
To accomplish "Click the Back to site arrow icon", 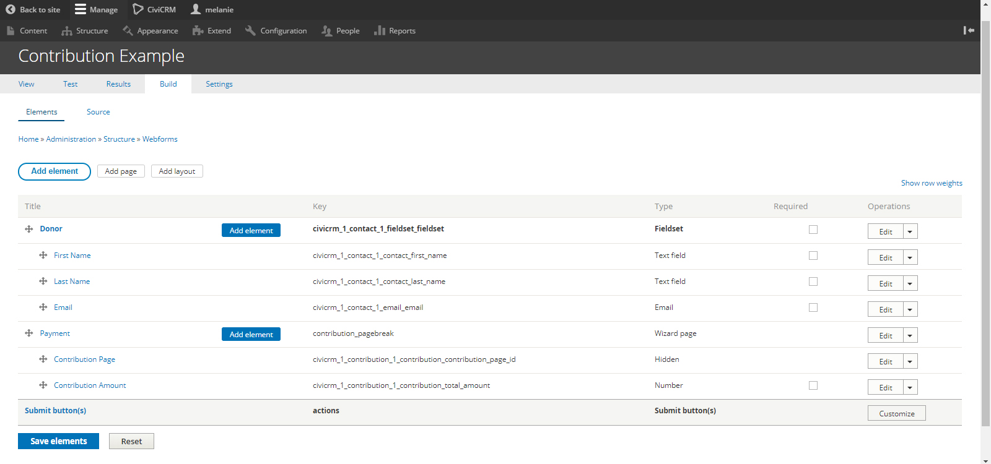I will tap(11, 9).
